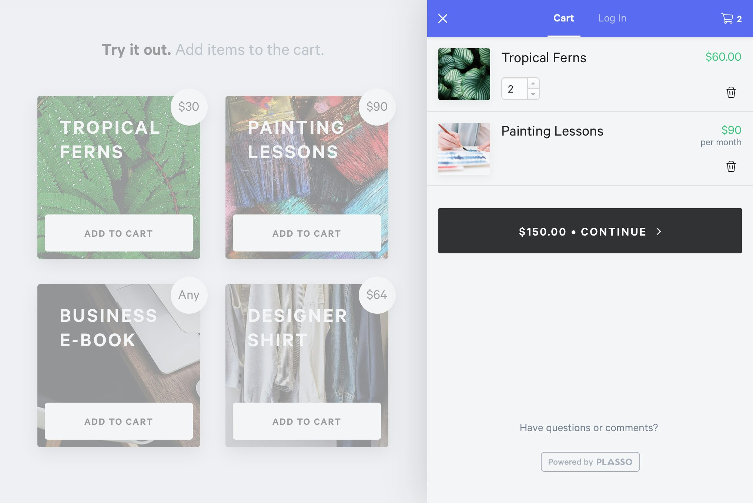Image resolution: width=753 pixels, height=503 pixels.
Task: Add Designer Shirt to cart
Action: [x=307, y=422]
